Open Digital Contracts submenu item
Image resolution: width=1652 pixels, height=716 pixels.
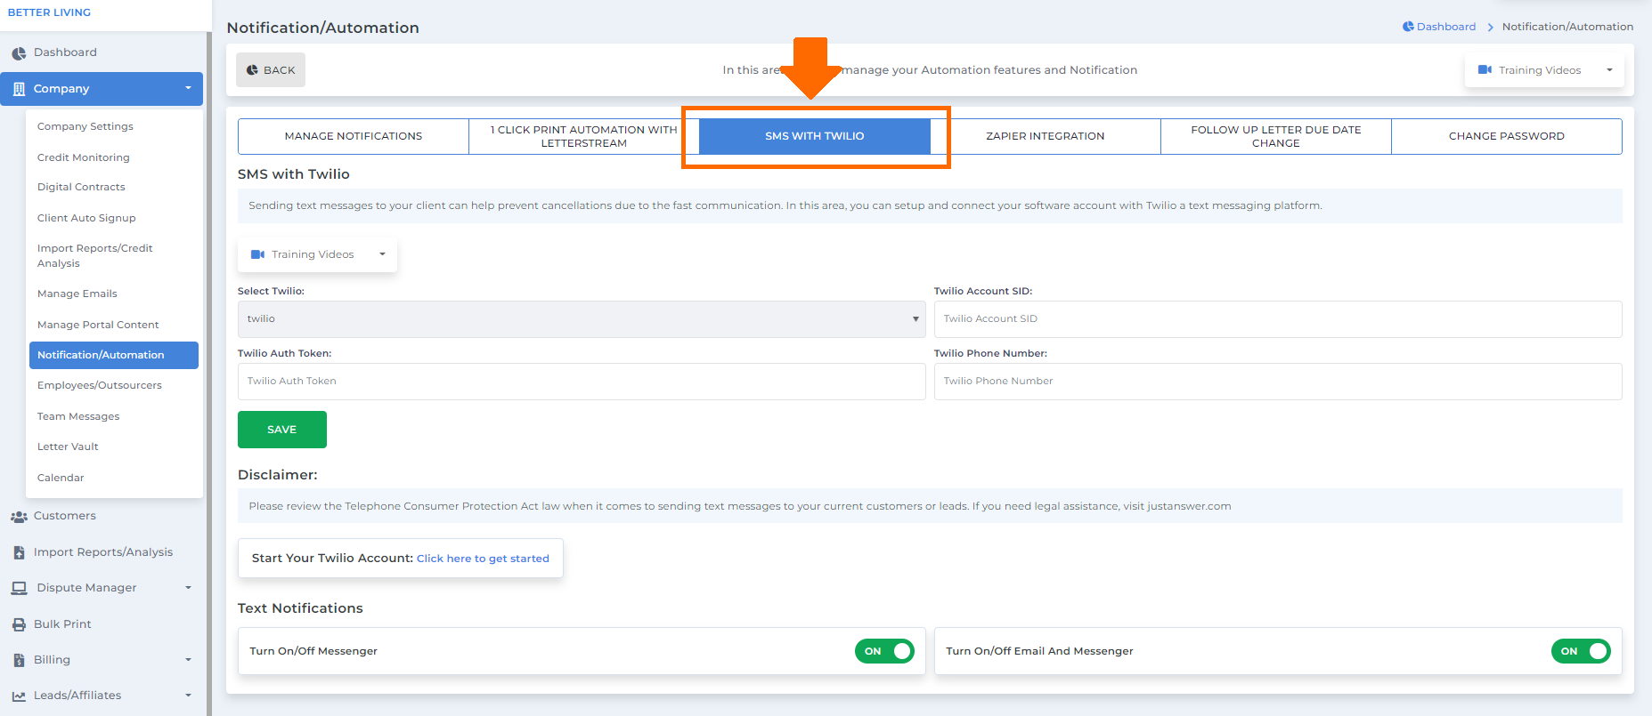click(81, 187)
